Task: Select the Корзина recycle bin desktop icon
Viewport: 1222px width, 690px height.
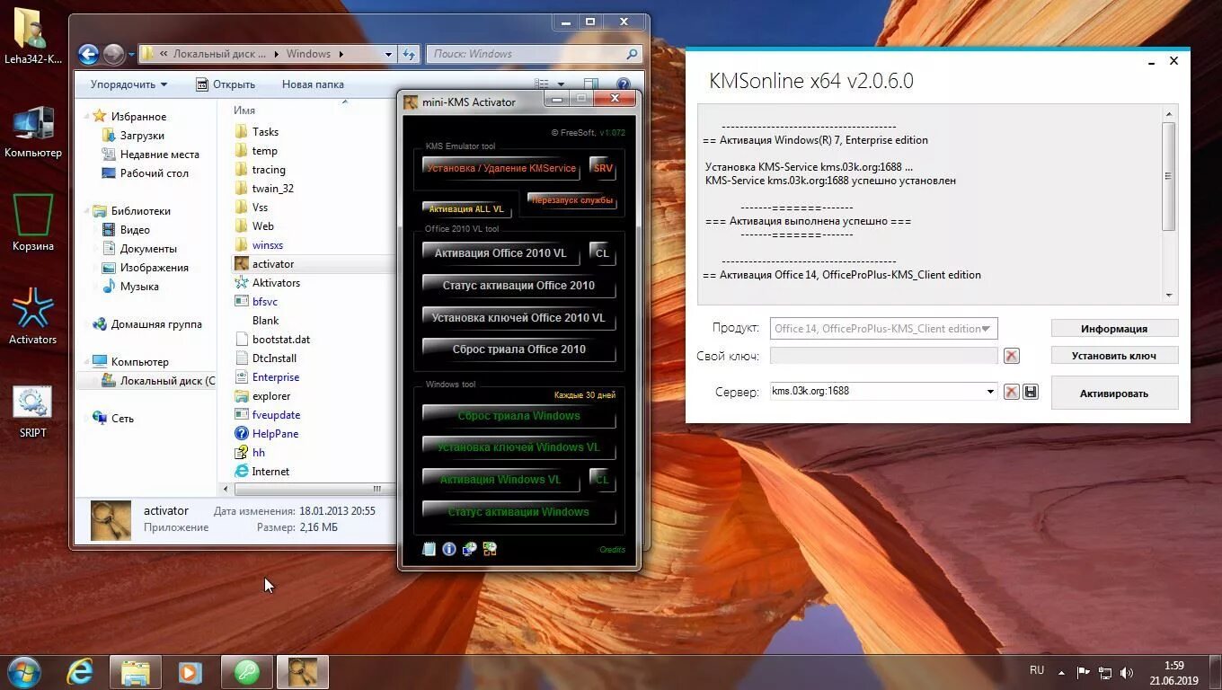Action: click(32, 223)
